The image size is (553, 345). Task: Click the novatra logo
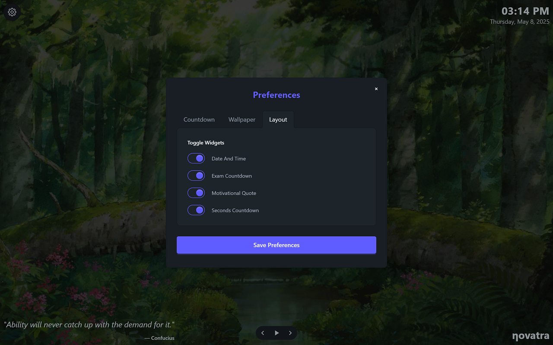click(x=531, y=336)
